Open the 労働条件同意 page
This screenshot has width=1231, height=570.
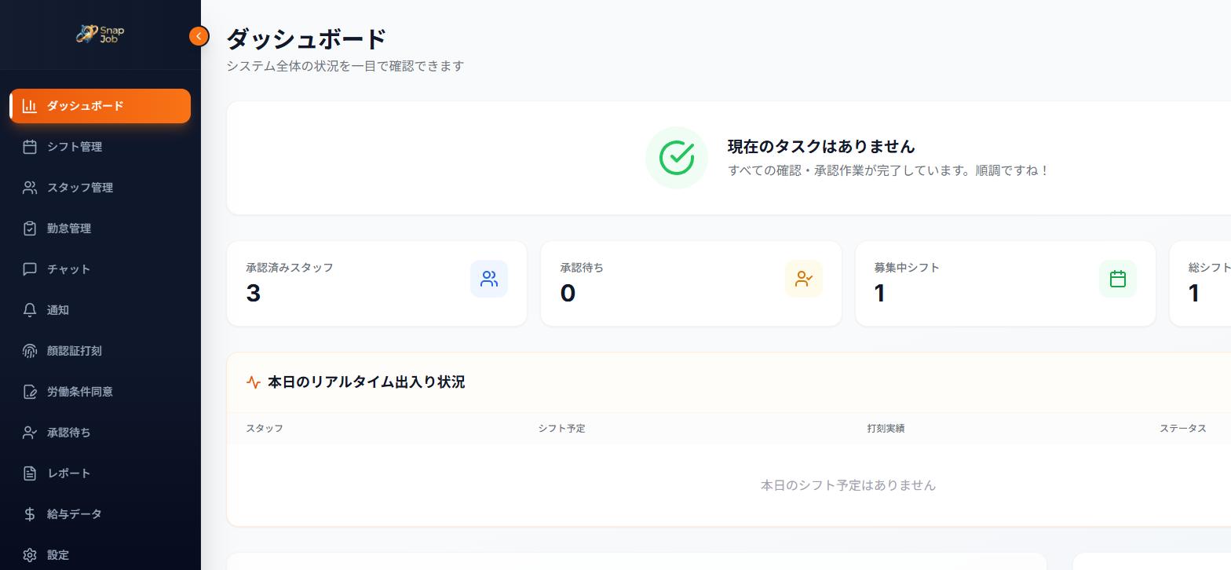[100, 392]
